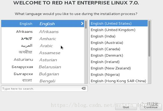Select Arabic in the language list
This screenshot has height=111, width=163.
[x=43, y=46]
